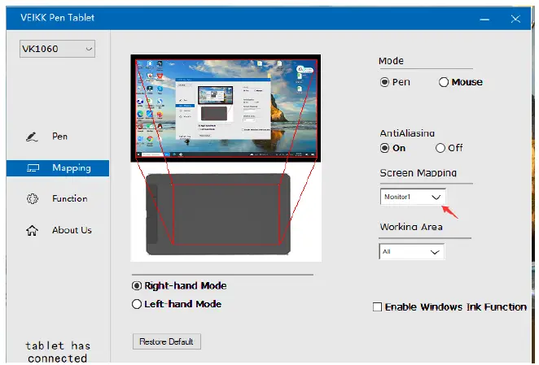Select Mouse mode radio button

coord(444,82)
